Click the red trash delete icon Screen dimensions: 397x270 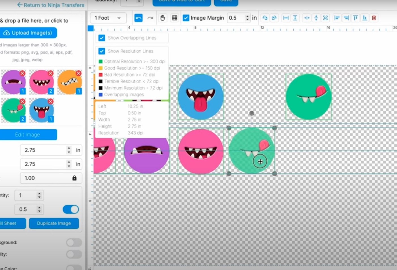point(374,18)
